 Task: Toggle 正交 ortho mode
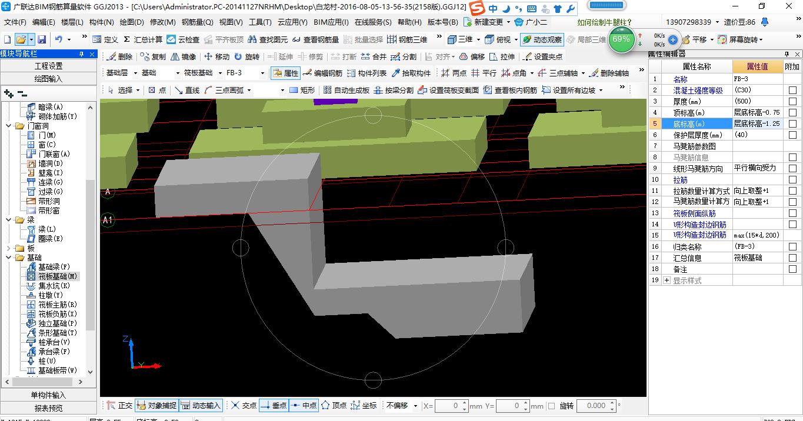pyautogui.click(x=119, y=406)
